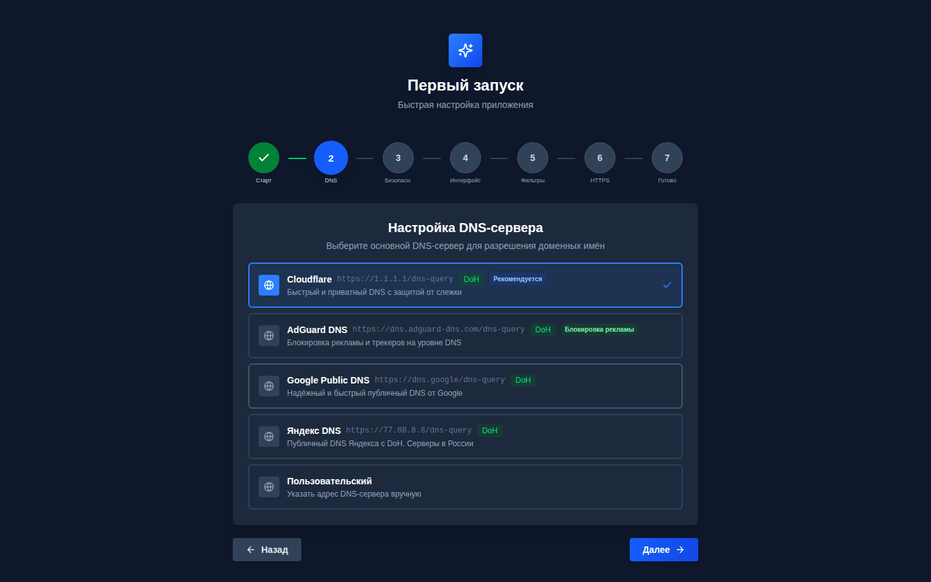Screen dimensions: 931x582
Task: Click the https://dns.google/dns-query URL
Action: tap(440, 380)
